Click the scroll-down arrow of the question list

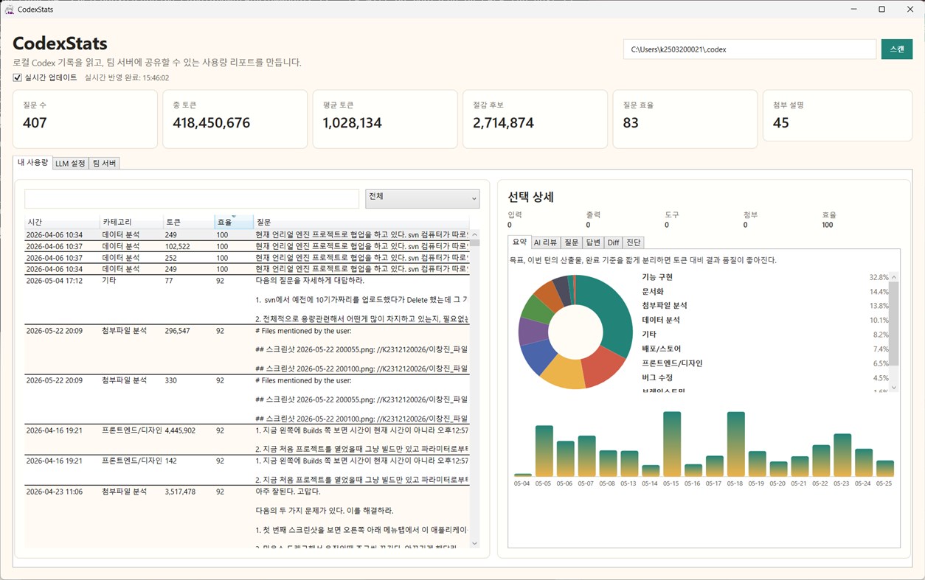pos(474,543)
